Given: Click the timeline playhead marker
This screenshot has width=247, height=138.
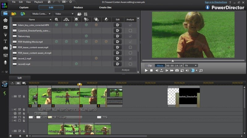Looking at the screenshot, I should pos(80,84).
